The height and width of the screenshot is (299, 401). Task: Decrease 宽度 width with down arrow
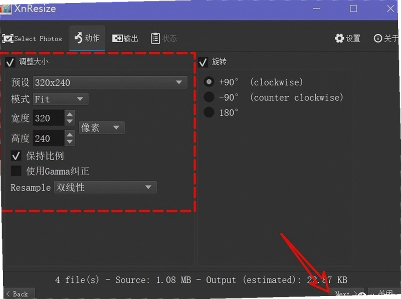[70, 121]
